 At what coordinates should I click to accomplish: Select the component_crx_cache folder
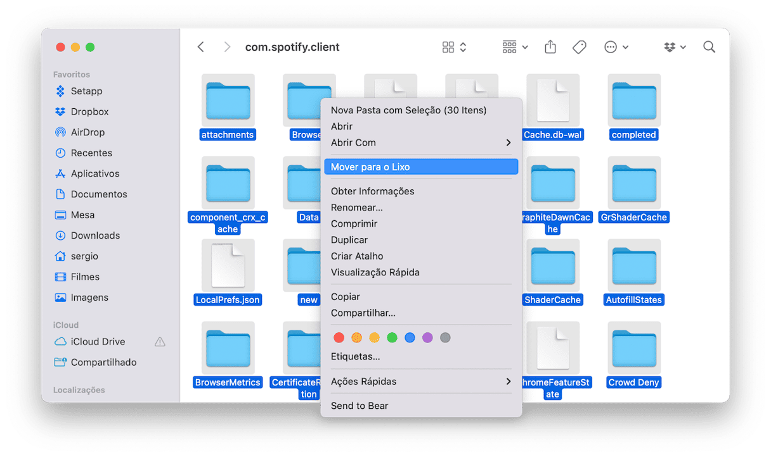tap(228, 196)
